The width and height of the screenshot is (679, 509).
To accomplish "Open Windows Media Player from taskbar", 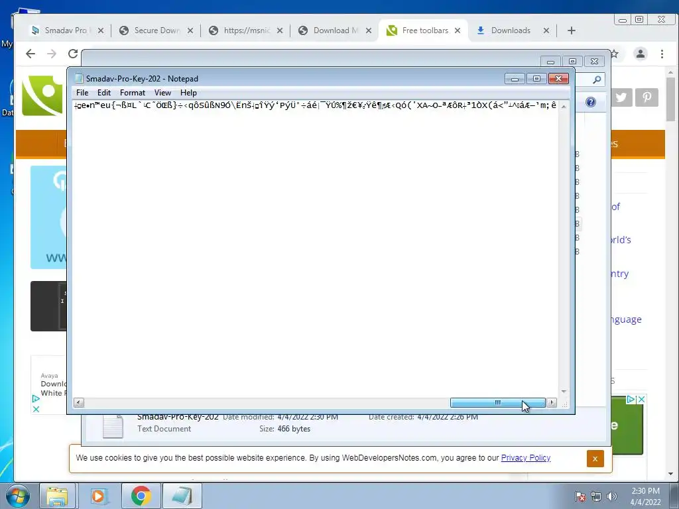I will click(x=98, y=496).
